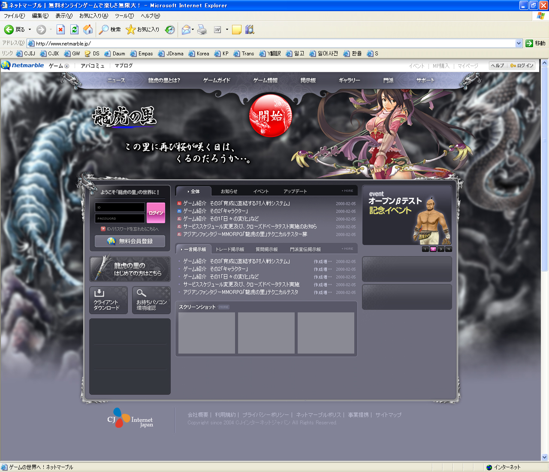
Task: Select event banner page 1
Action: [x=425, y=249]
